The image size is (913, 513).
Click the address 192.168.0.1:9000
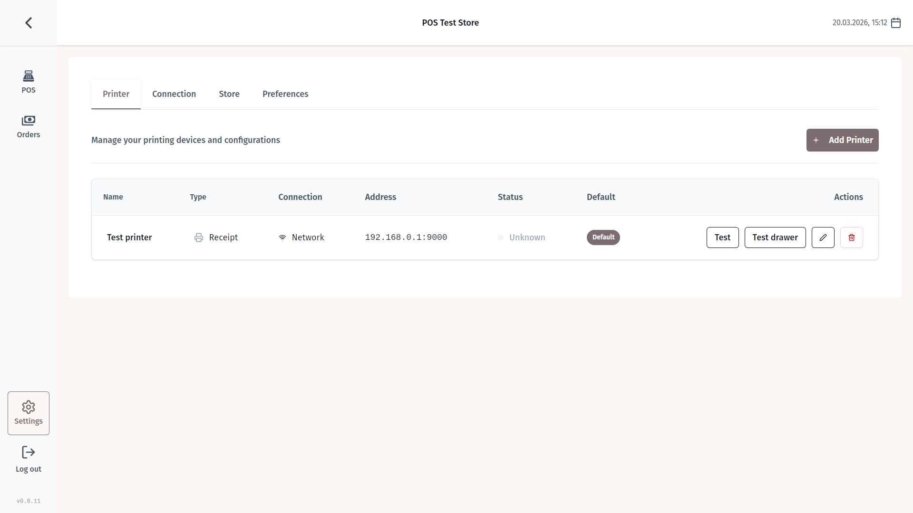click(406, 237)
